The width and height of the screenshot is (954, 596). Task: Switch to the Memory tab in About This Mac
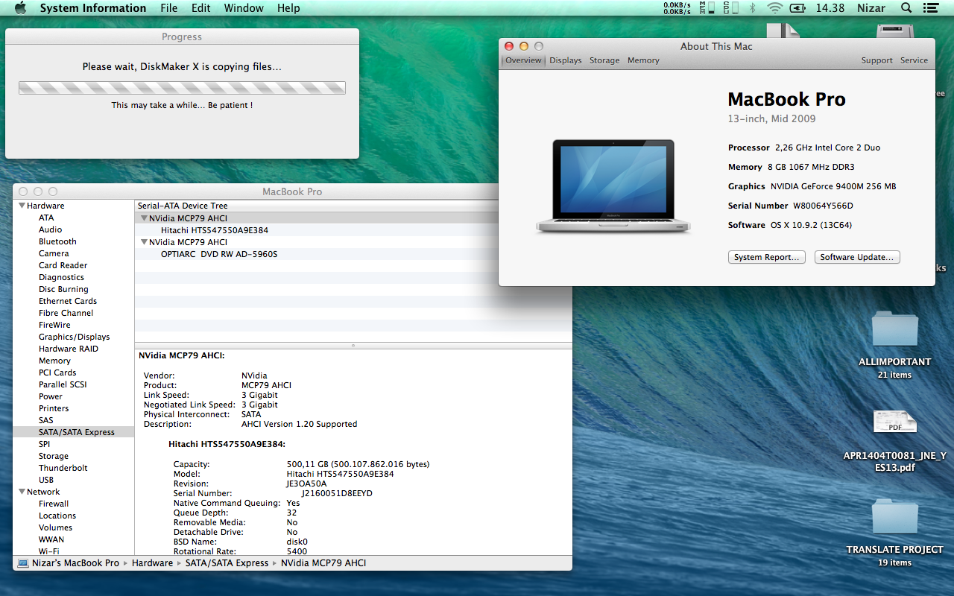pyautogui.click(x=643, y=60)
